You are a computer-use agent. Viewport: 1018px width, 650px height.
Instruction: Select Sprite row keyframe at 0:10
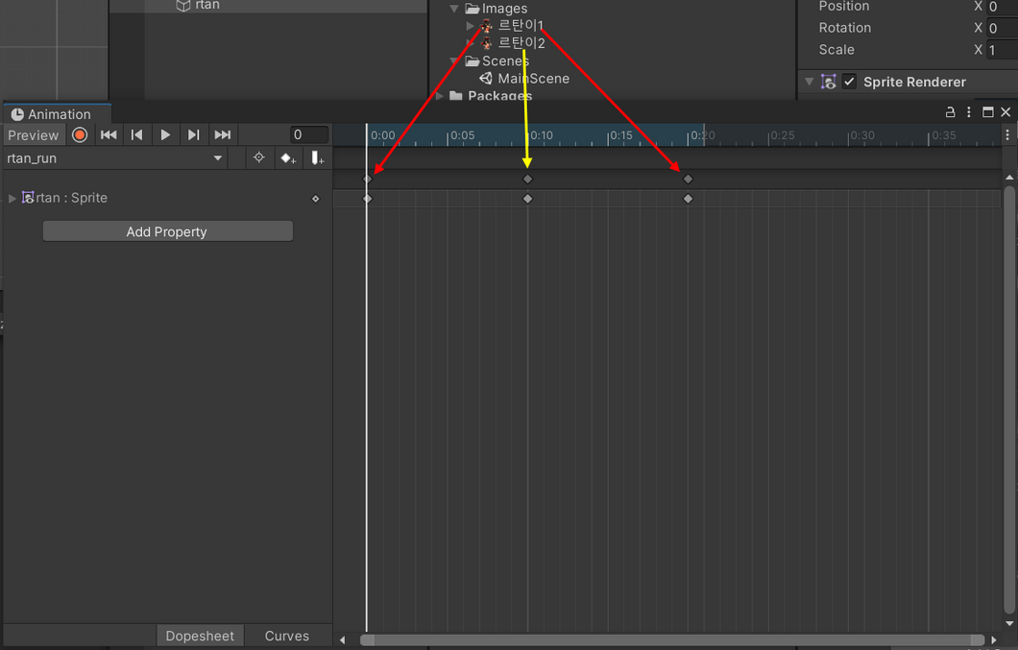click(527, 199)
